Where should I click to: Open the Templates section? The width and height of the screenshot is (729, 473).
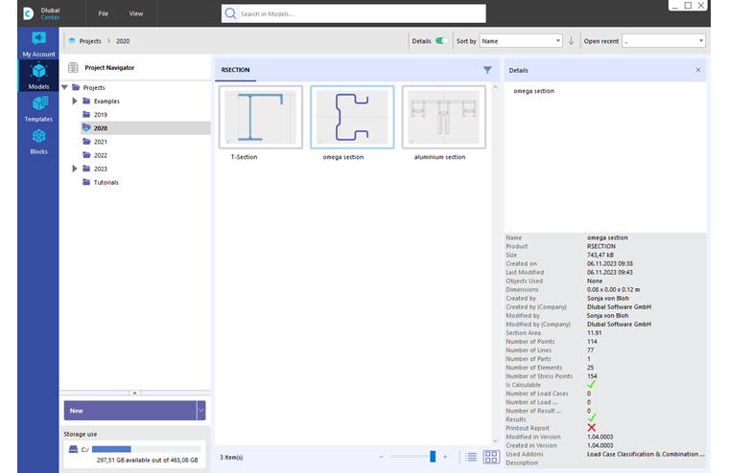38,109
